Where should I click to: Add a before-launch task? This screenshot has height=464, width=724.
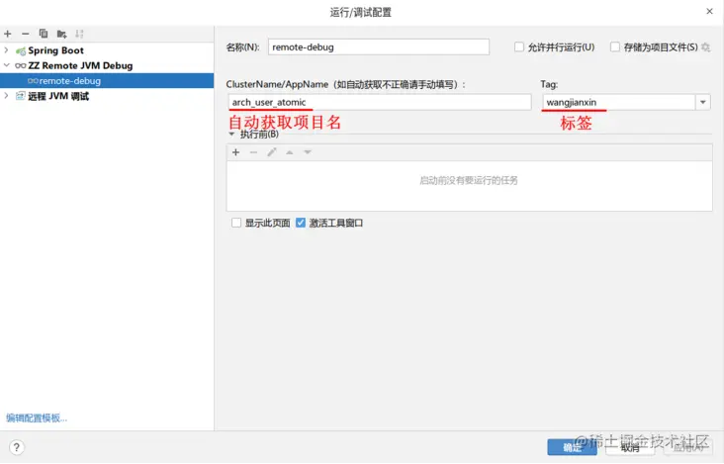pos(236,152)
